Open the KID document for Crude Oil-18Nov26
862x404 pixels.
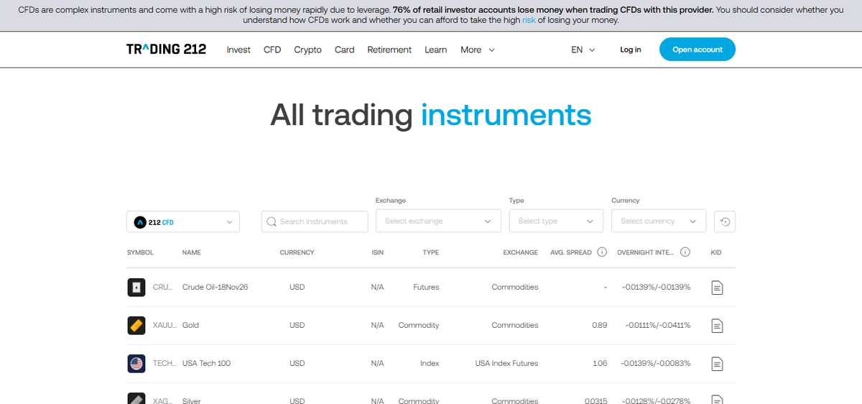tap(716, 288)
